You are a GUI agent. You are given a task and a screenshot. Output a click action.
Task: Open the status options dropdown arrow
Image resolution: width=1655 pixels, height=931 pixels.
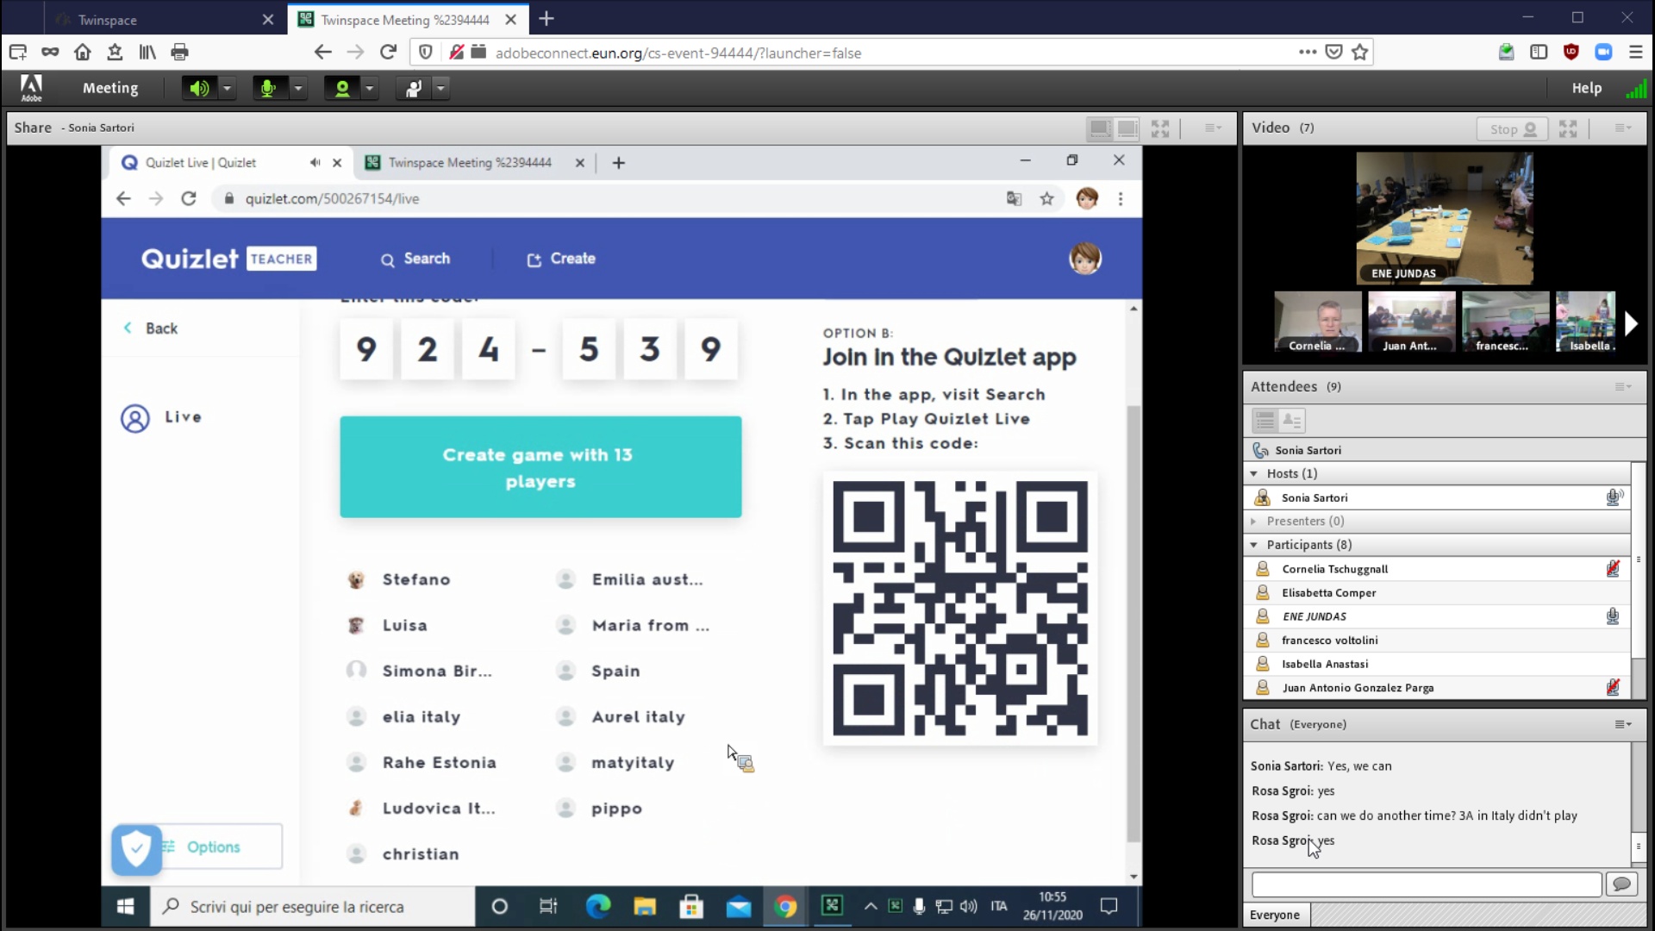click(x=441, y=88)
